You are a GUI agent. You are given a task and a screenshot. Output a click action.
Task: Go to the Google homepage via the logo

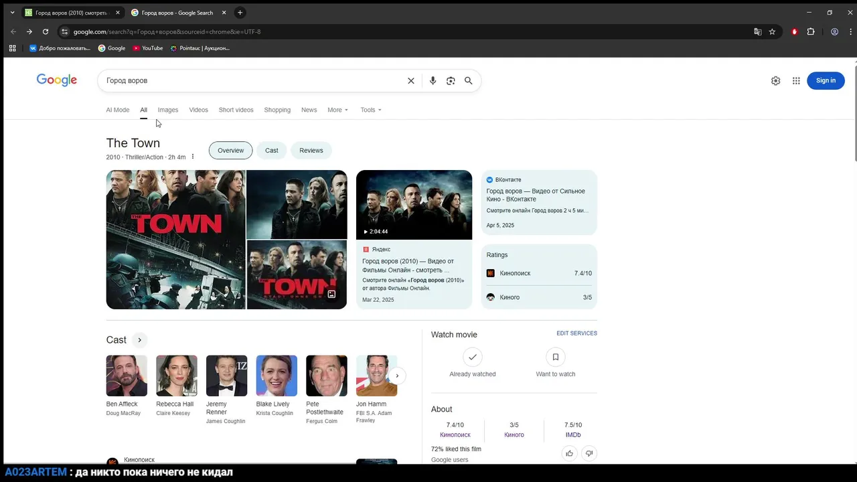point(57,80)
